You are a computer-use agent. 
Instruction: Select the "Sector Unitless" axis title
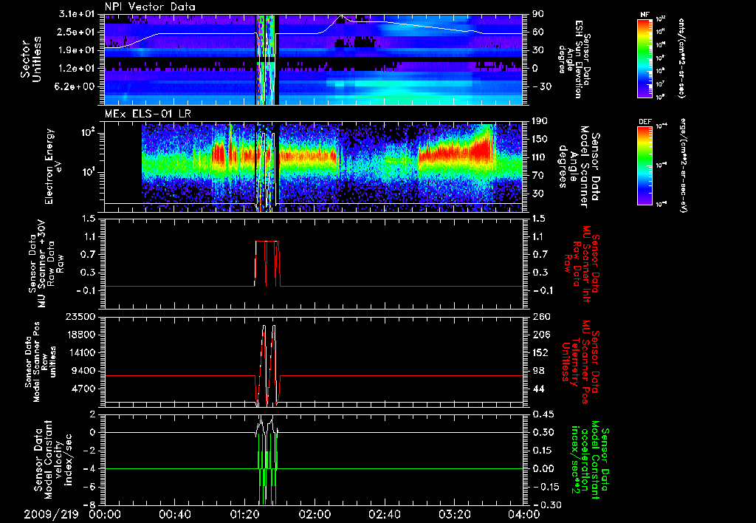pyautogui.click(x=31, y=59)
